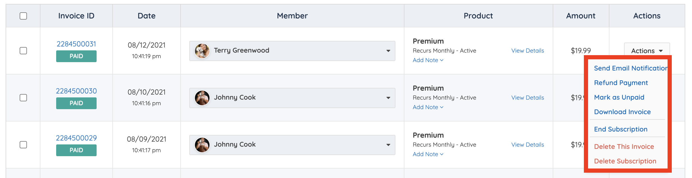
Task: Click the PAID badge under invoice 2284500029
Action: [76, 150]
